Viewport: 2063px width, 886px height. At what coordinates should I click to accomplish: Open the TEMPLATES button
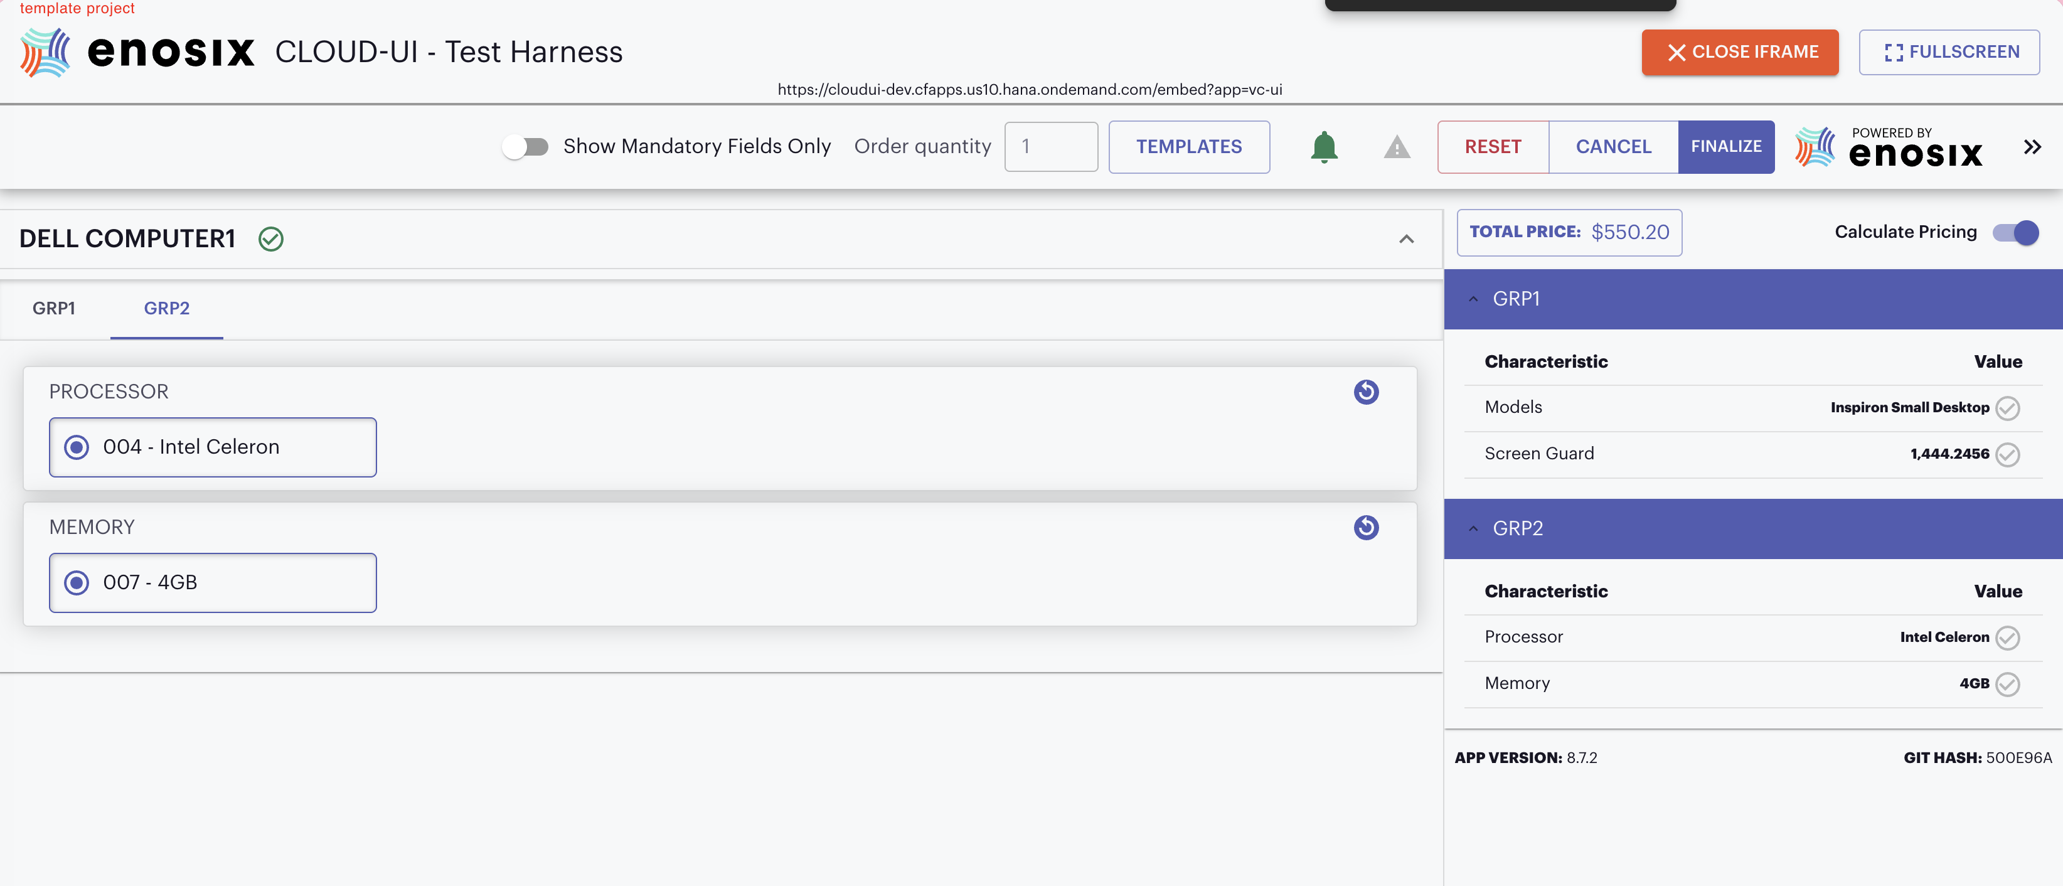(1188, 147)
